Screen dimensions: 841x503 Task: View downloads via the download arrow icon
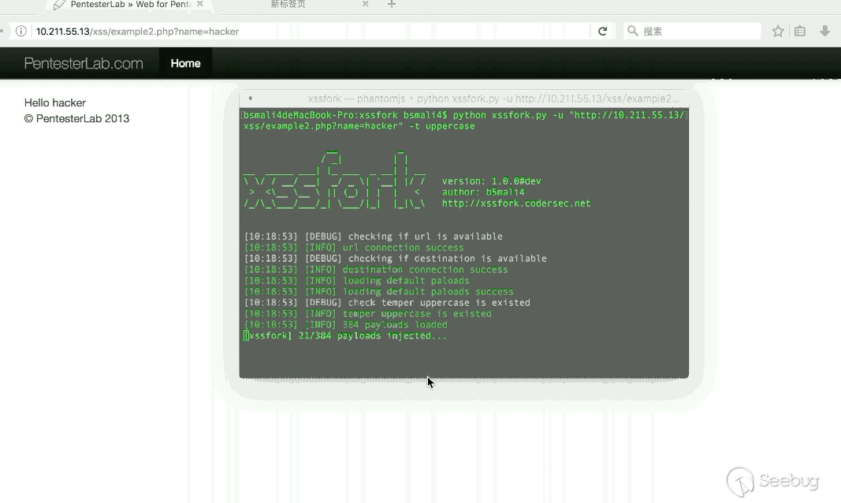pyautogui.click(x=825, y=31)
